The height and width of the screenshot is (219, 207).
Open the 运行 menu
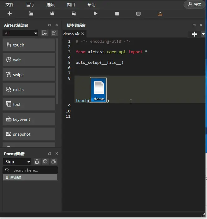point(30,5)
